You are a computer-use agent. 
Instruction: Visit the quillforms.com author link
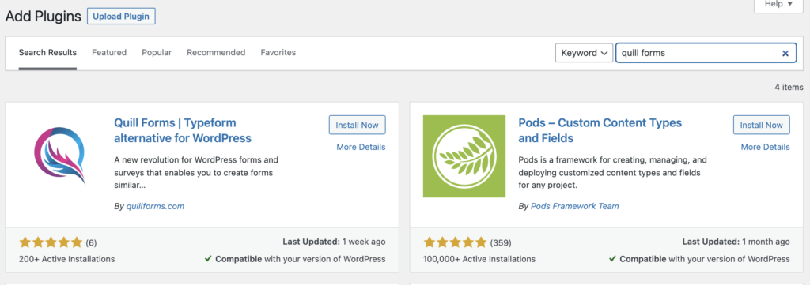coord(155,206)
